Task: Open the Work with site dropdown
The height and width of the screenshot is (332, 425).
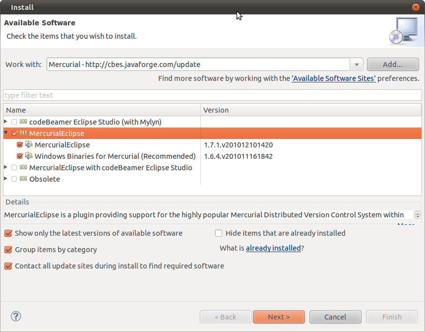Action: (x=357, y=65)
